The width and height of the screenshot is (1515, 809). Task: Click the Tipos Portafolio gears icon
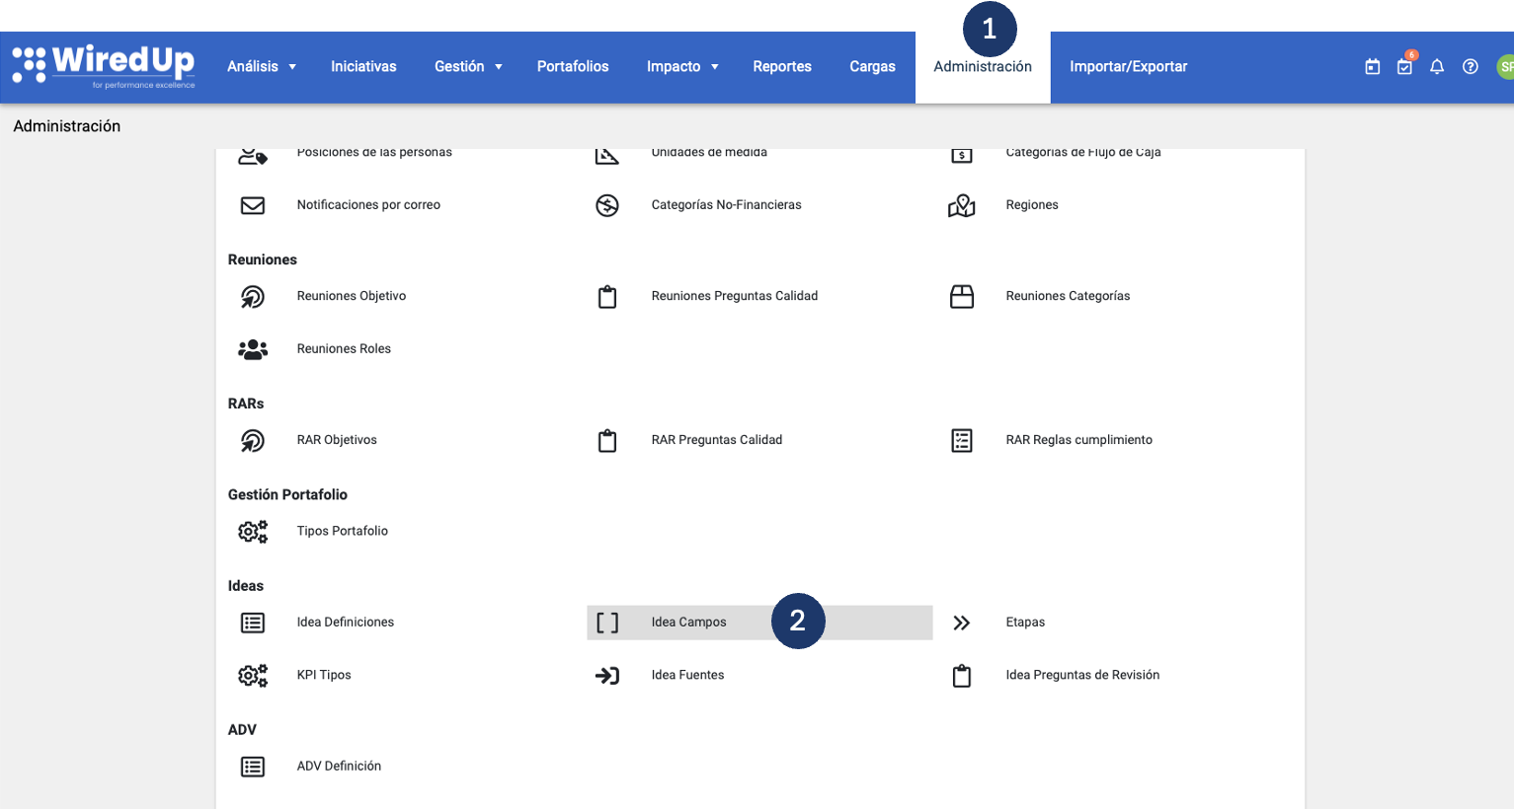pos(253,531)
